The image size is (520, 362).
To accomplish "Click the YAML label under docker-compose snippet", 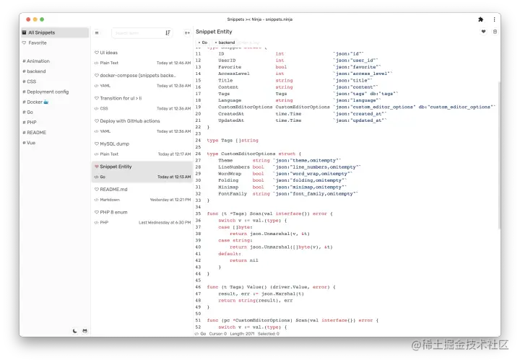I will [x=105, y=86].
